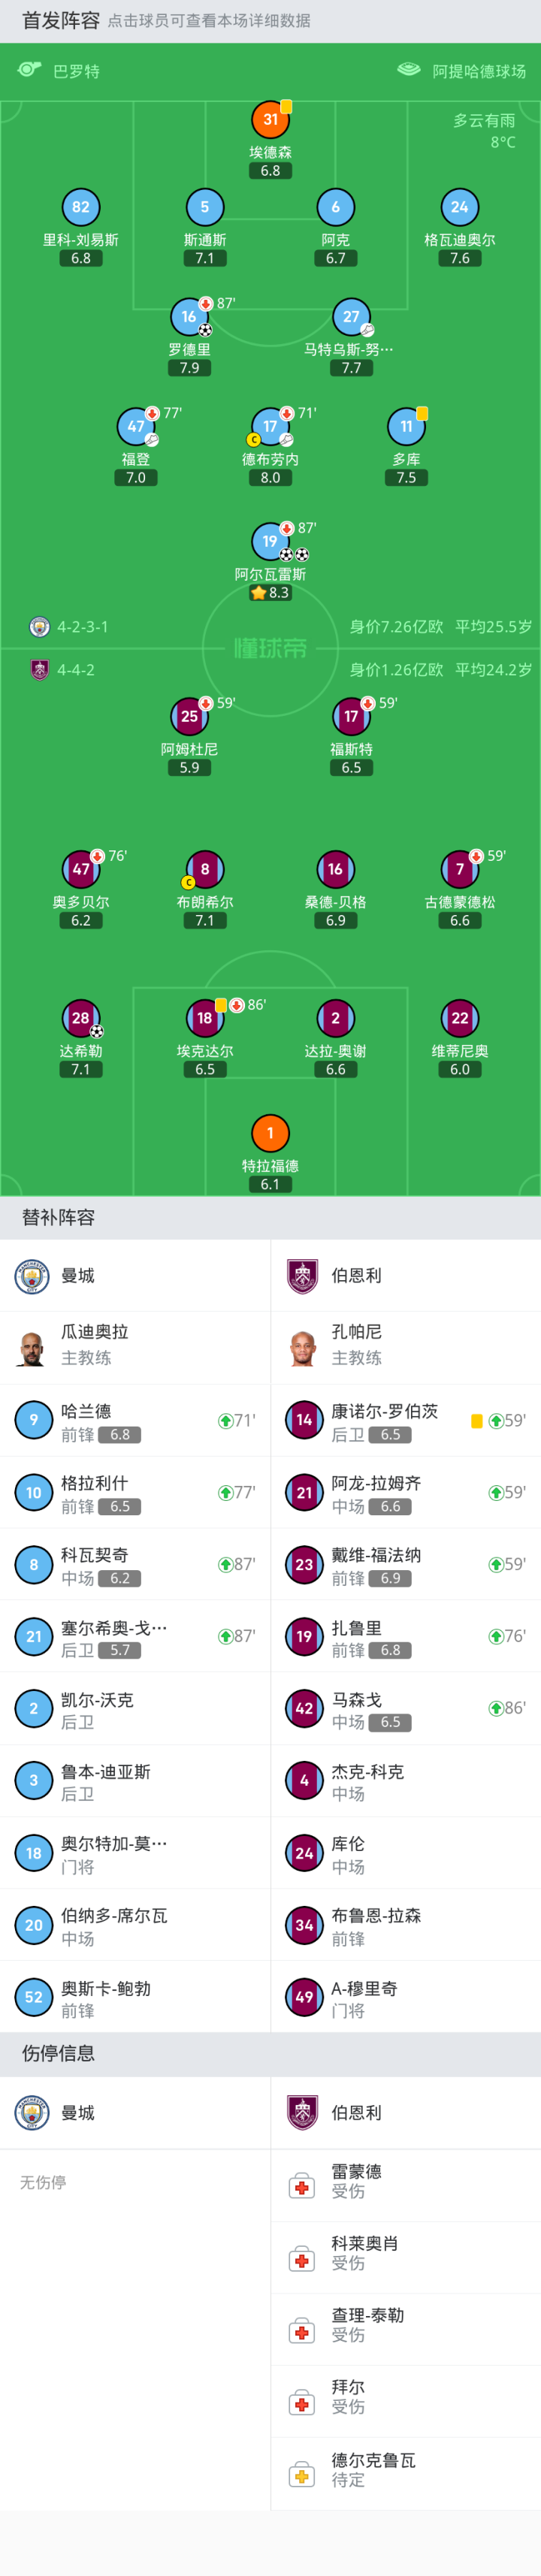Open Kompany's head coach photo
The width and height of the screenshot is (541, 2576).
click(x=303, y=1347)
